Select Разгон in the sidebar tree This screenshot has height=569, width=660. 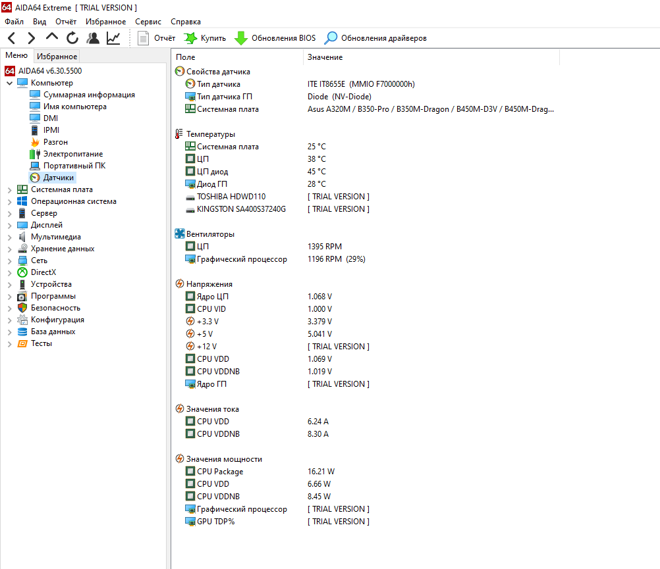click(x=55, y=142)
